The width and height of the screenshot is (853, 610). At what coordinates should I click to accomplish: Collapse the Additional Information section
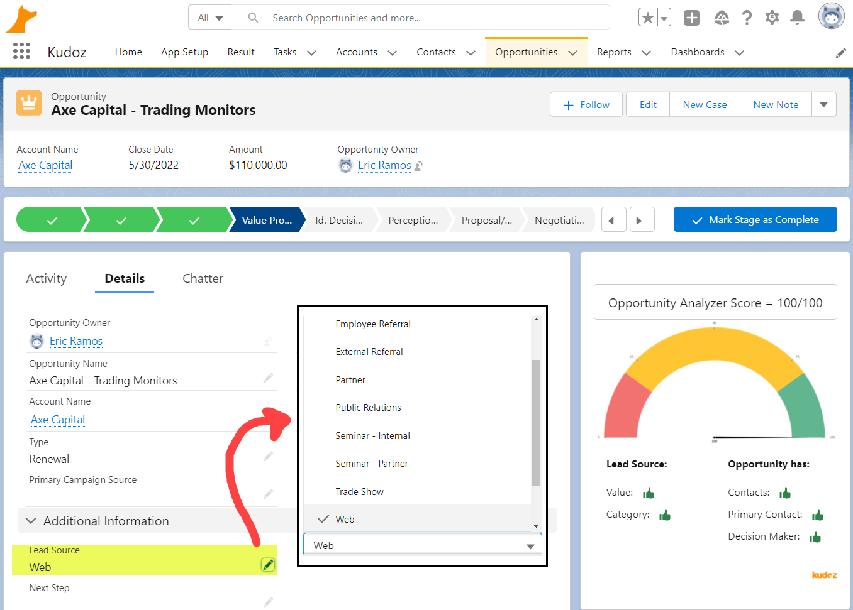click(x=31, y=520)
